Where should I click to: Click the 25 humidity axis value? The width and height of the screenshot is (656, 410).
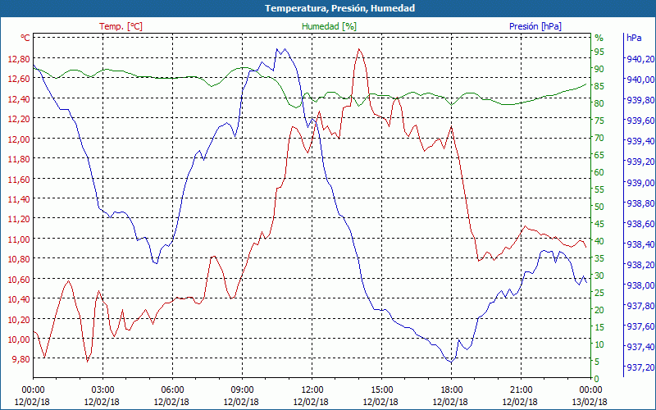pyautogui.click(x=599, y=293)
